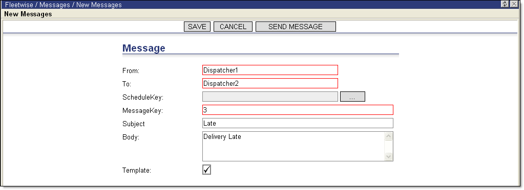Click the Body: label

point(131,137)
